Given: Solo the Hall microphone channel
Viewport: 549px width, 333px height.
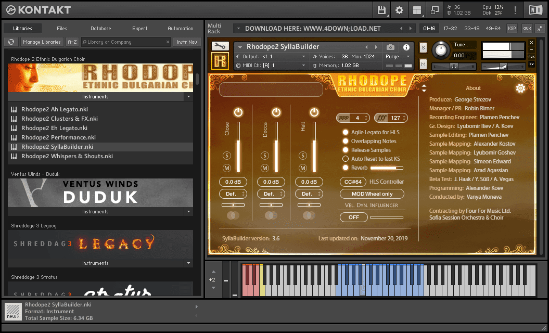Looking at the screenshot, I should 303,156.
